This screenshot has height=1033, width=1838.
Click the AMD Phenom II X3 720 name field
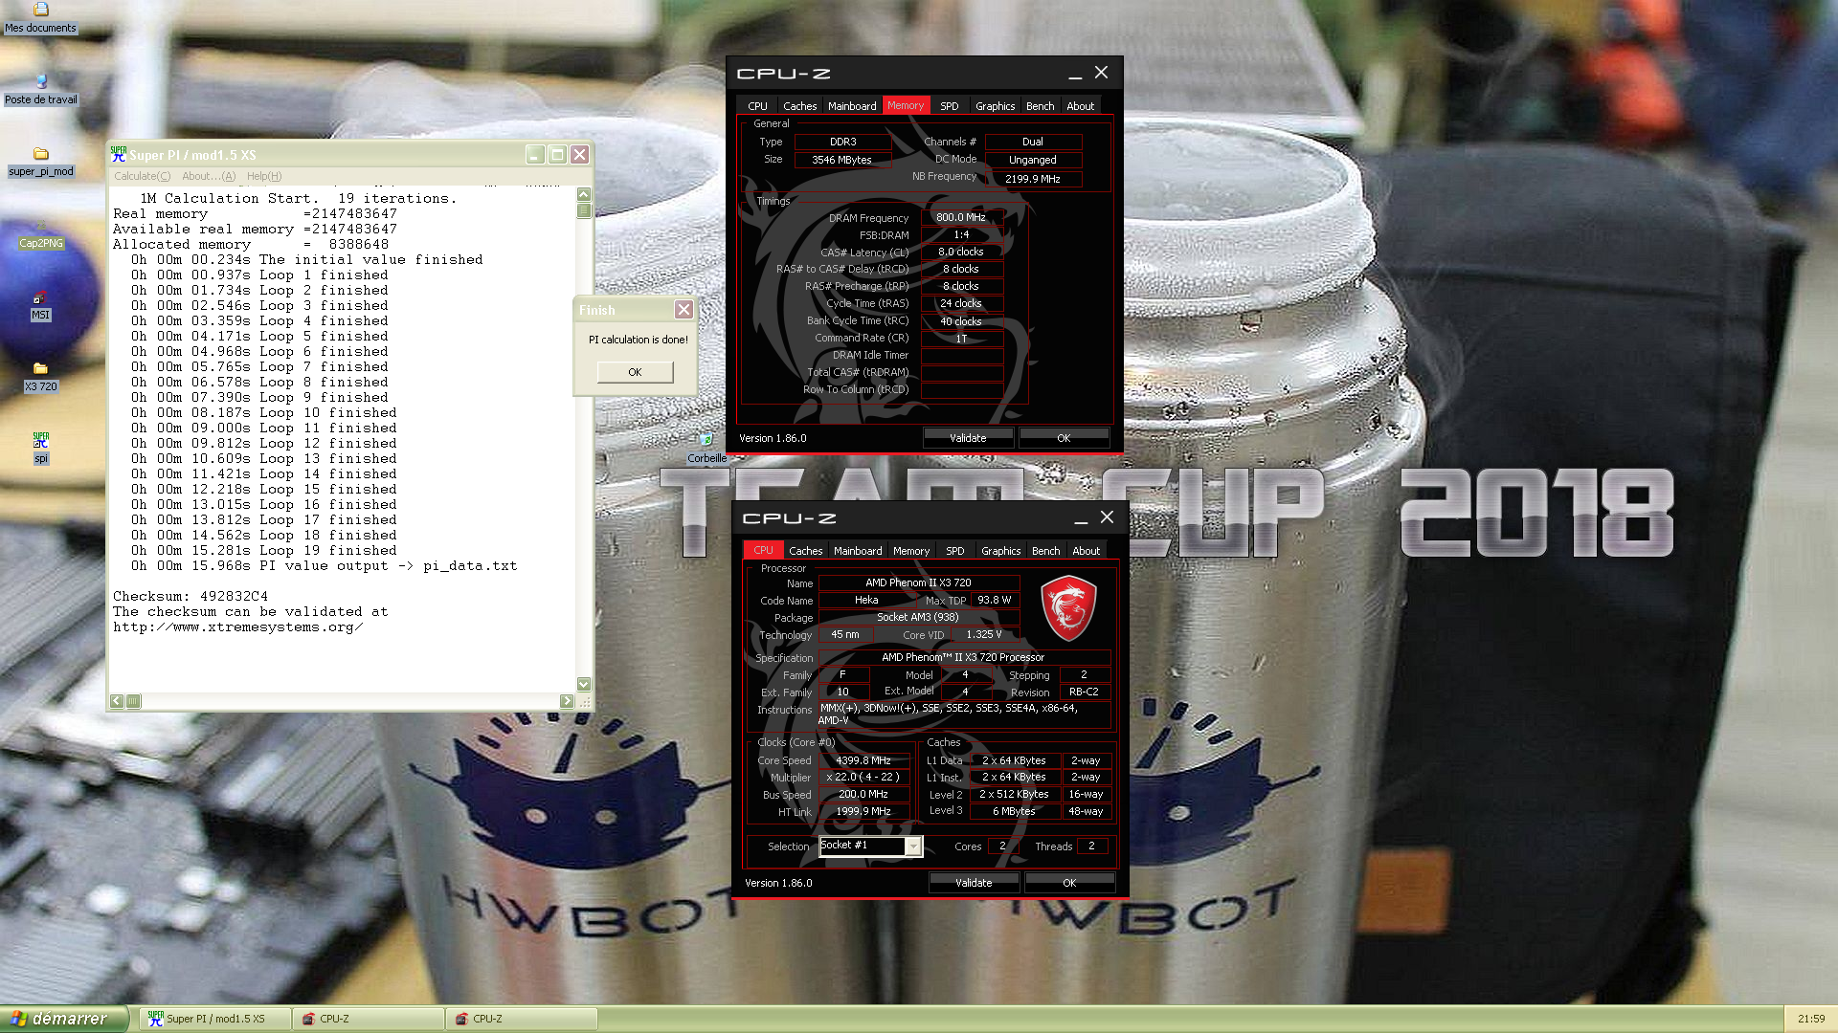coord(918,582)
